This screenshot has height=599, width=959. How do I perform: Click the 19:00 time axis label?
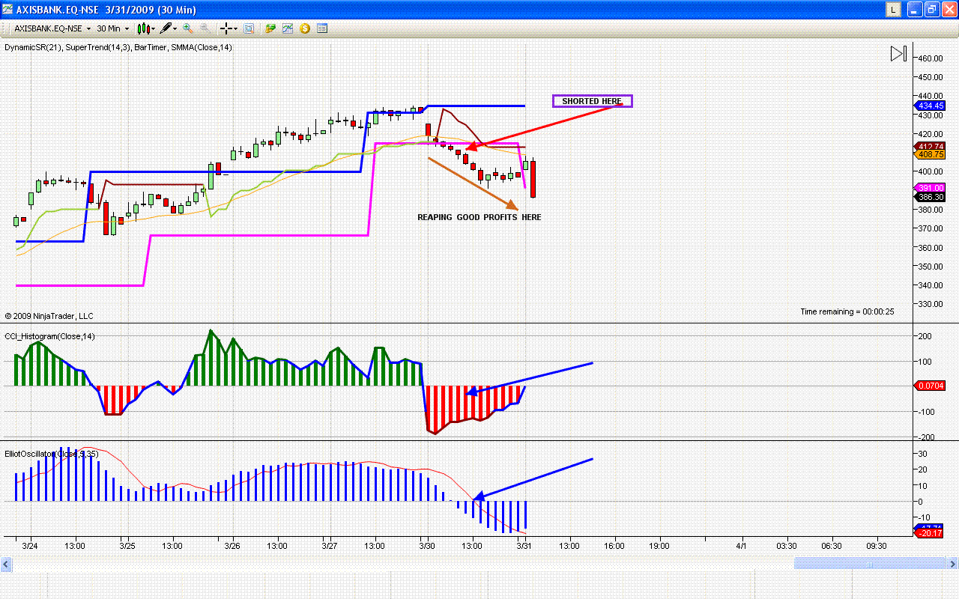click(659, 546)
